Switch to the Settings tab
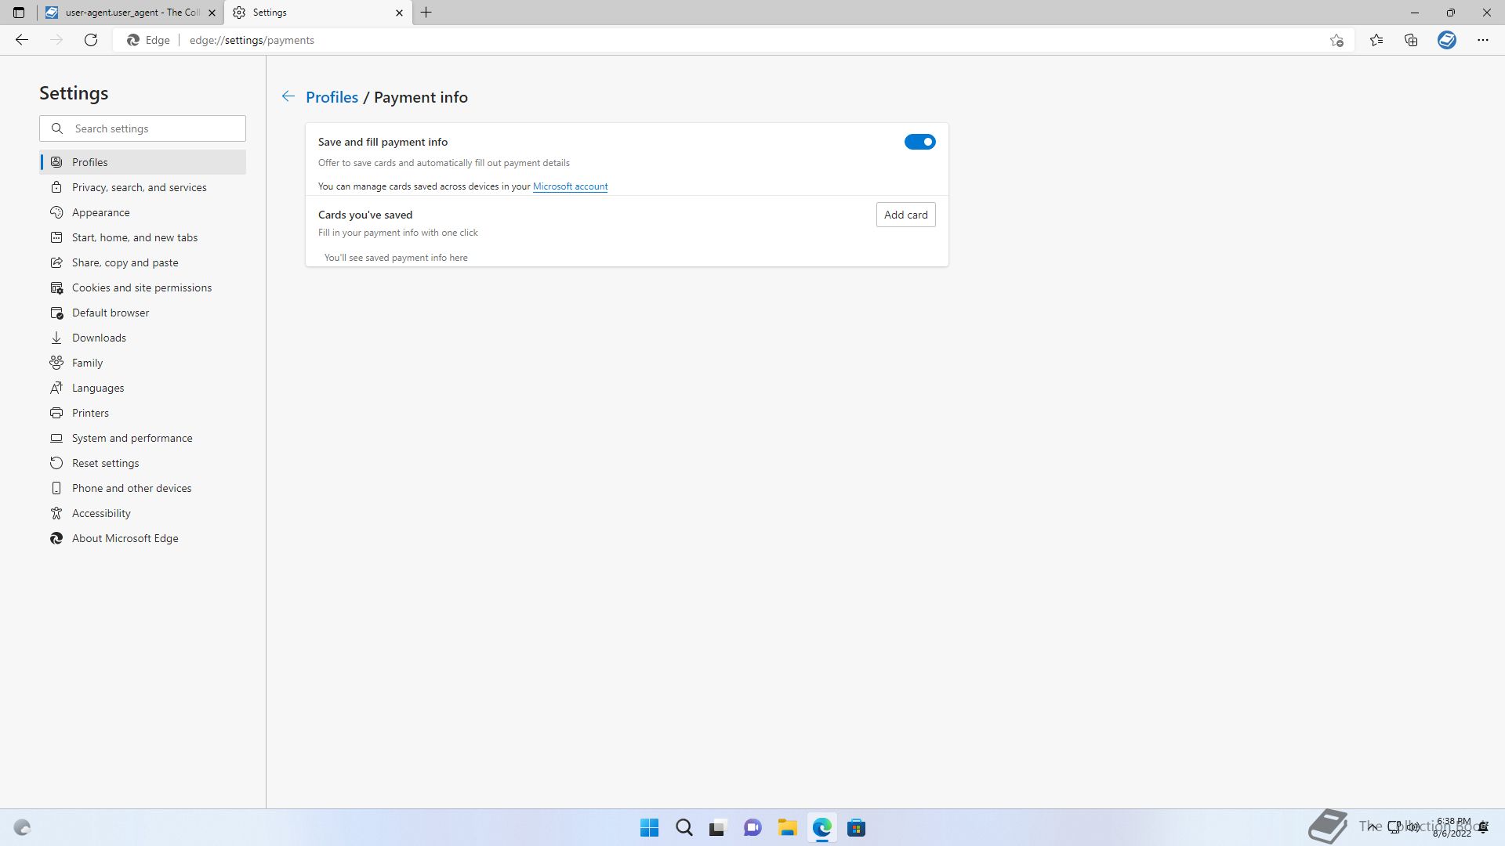This screenshot has height=846, width=1505. pos(318,13)
